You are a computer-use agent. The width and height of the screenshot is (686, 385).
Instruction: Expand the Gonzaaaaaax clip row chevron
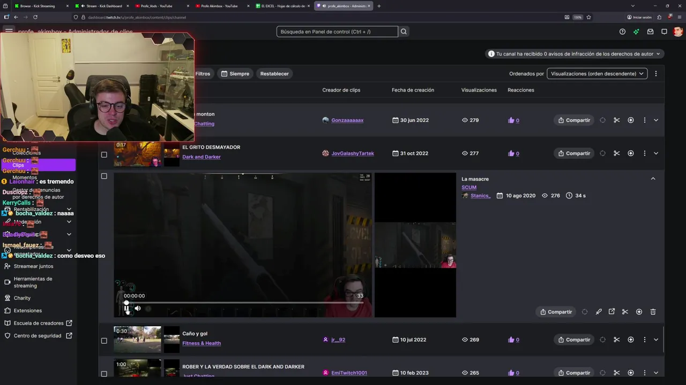coord(656,120)
